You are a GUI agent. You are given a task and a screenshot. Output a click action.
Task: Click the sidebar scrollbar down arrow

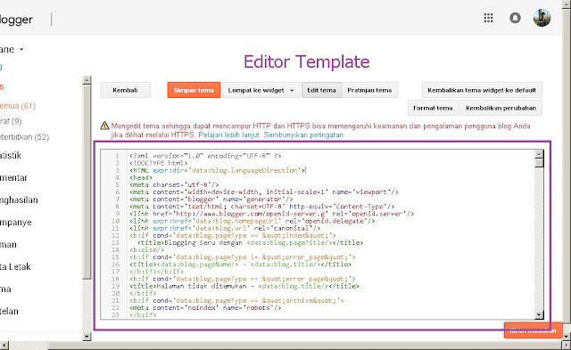click(x=87, y=337)
